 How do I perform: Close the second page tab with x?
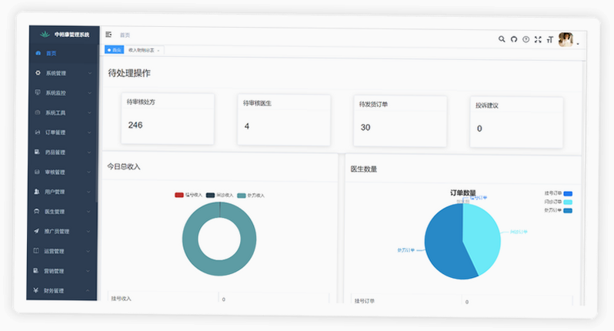pos(159,51)
